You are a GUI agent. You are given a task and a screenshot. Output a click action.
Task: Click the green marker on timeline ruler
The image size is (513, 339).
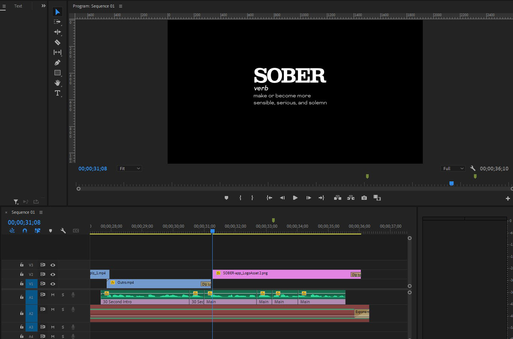click(x=273, y=220)
